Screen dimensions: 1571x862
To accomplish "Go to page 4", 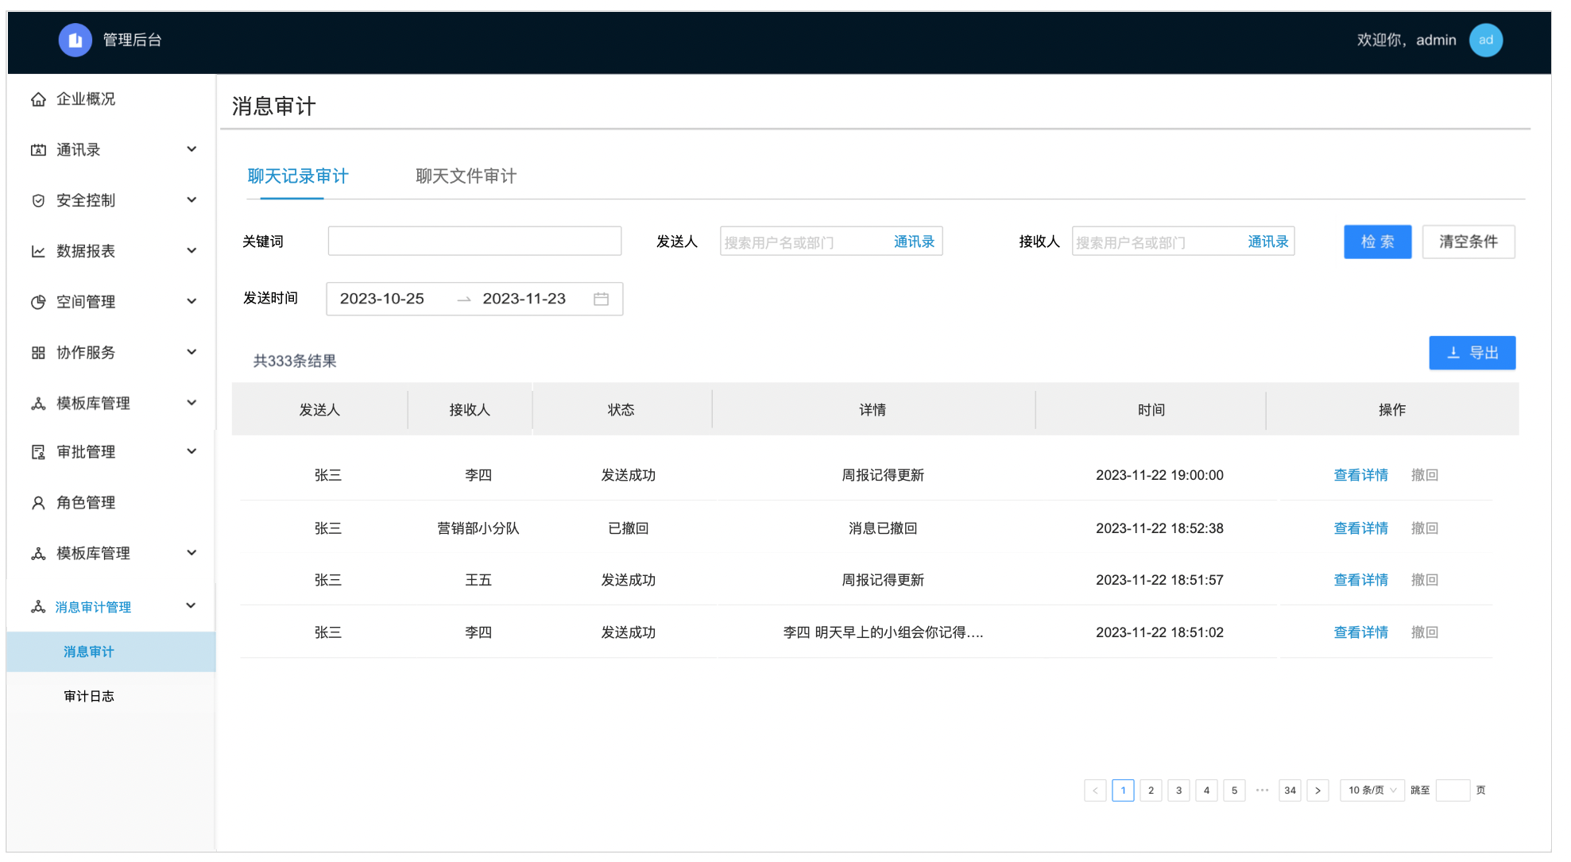I will [x=1206, y=790].
